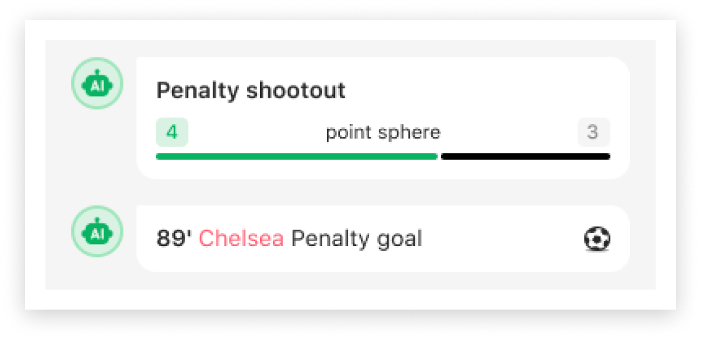The image size is (701, 340).
Task: Click the word "Penalty" after Chelsea
Action: pyautogui.click(x=327, y=238)
